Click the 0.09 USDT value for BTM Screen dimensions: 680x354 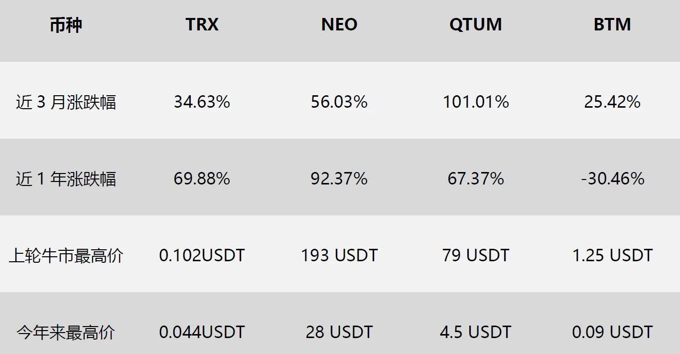click(612, 332)
